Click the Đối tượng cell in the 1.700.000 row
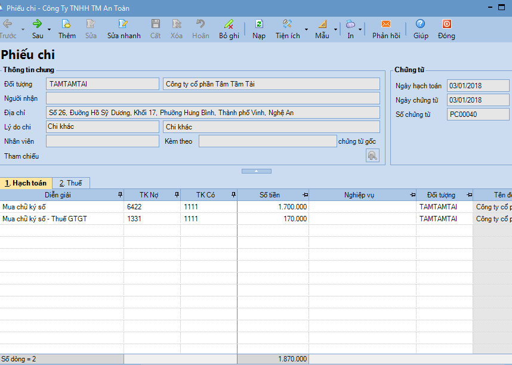512x365 pixels. point(445,207)
